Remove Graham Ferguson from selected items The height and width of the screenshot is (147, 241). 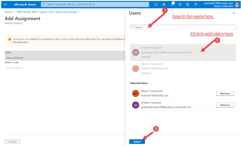point(225,105)
